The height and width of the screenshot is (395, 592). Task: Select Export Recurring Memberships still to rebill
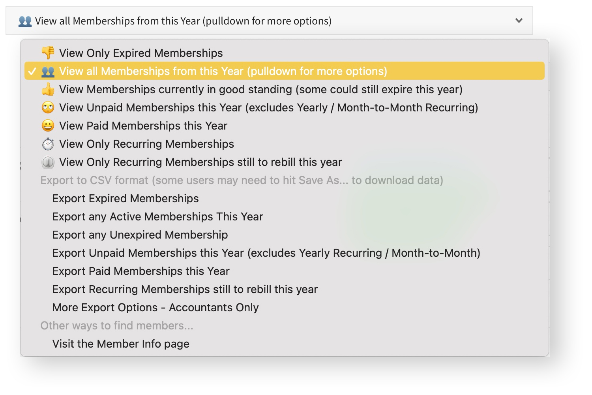coord(185,289)
